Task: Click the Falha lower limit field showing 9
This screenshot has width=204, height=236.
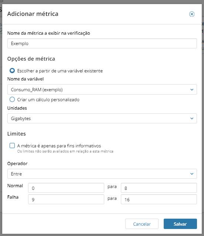Action: click(66, 199)
